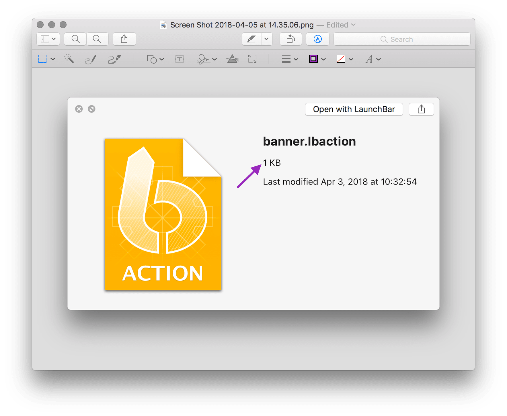Open the Adjust Size tool
Image resolution: width=507 pixels, height=416 pixels.
252,59
